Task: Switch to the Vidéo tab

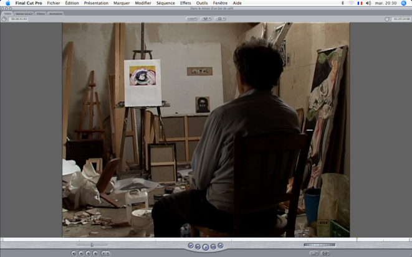Action: (7, 13)
